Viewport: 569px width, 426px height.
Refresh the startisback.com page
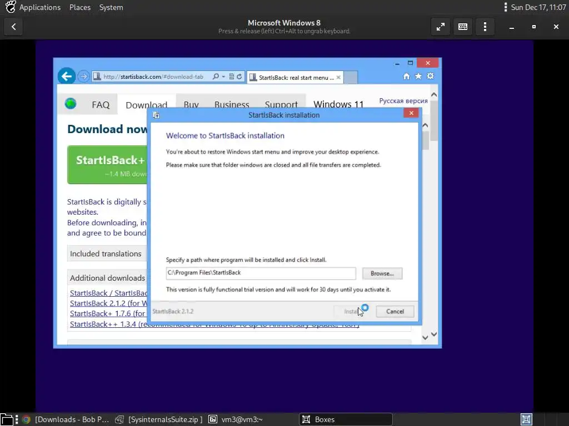(239, 77)
